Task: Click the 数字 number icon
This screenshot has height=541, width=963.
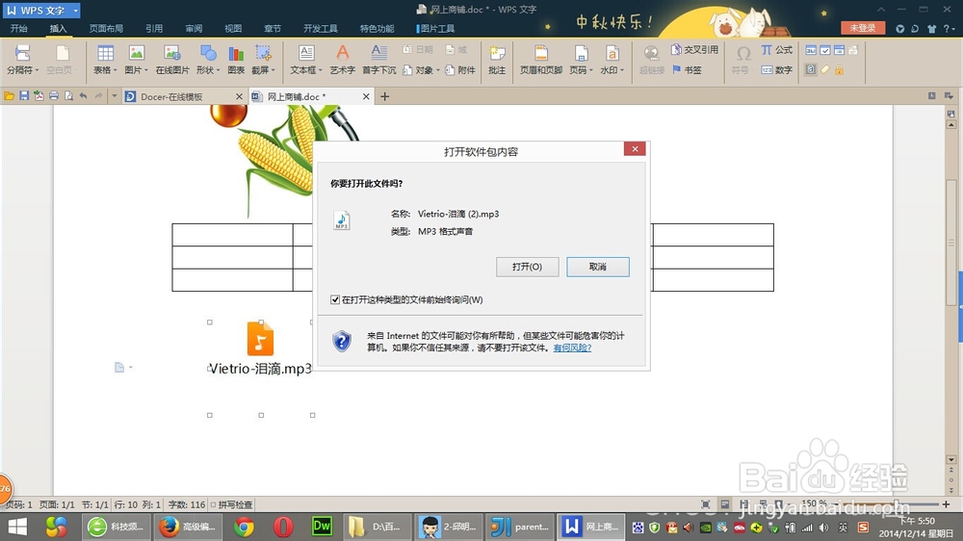Action: point(767,69)
